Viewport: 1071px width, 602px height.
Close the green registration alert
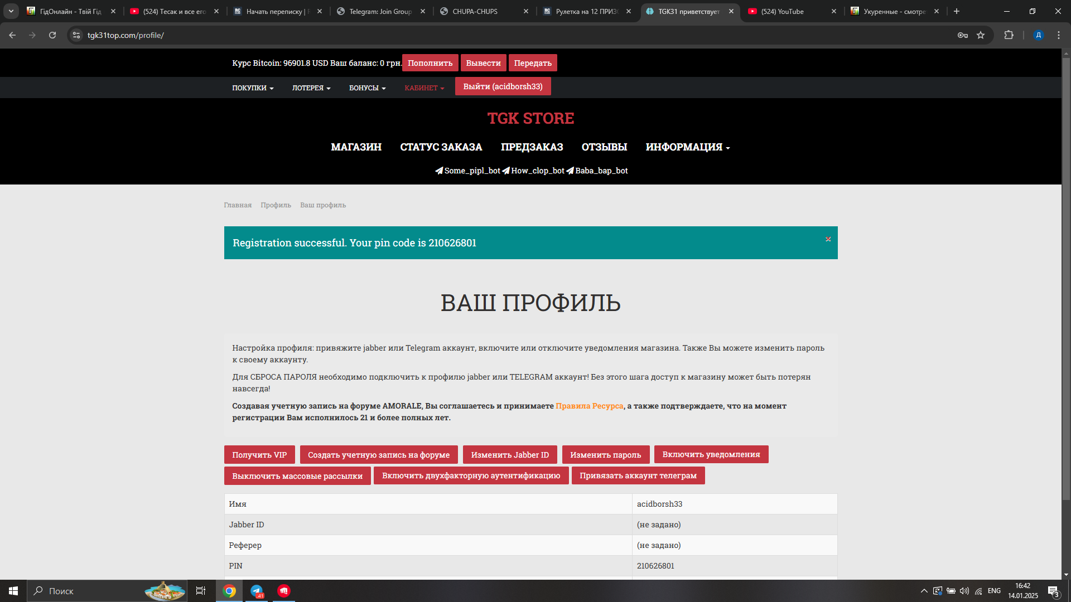click(x=828, y=239)
